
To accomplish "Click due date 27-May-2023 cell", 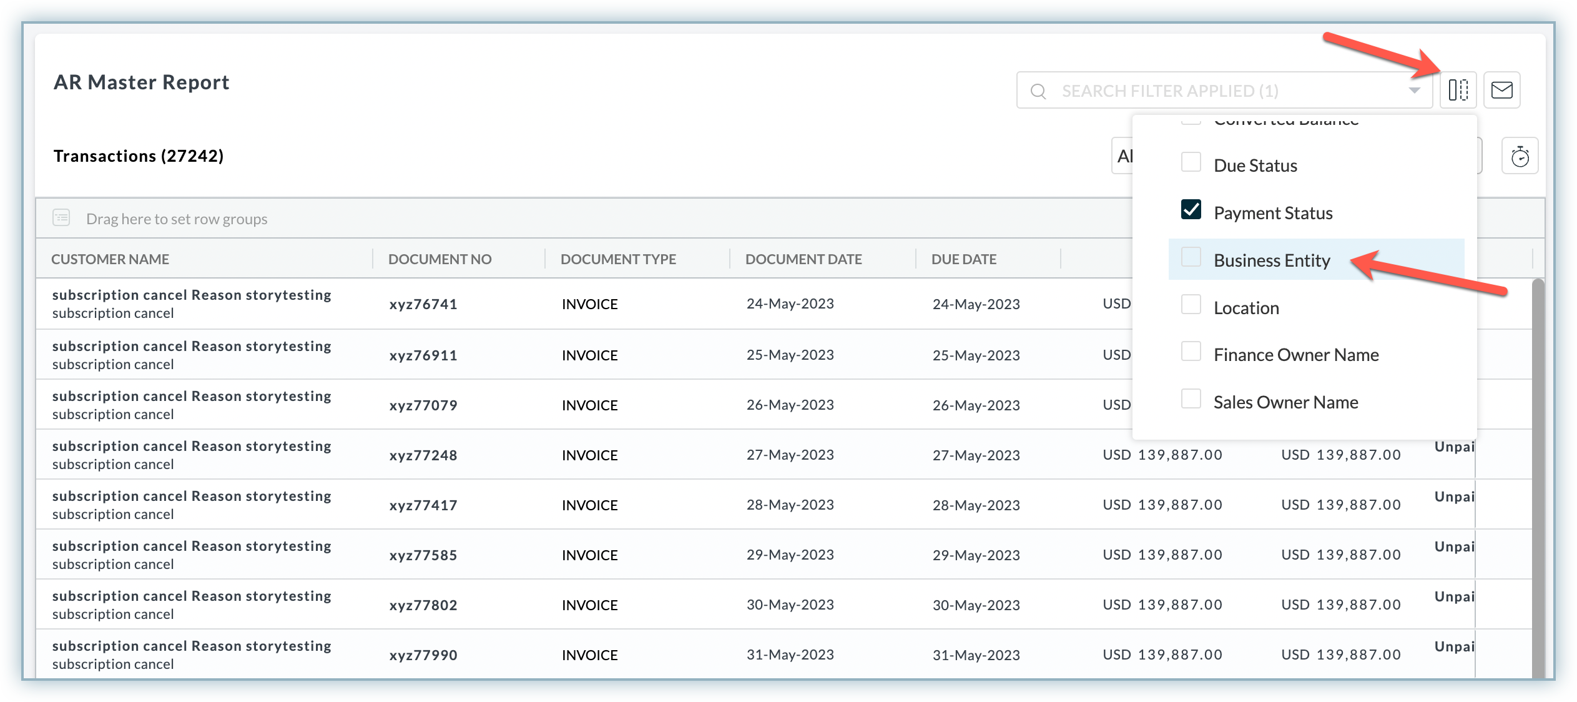I will (976, 455).
